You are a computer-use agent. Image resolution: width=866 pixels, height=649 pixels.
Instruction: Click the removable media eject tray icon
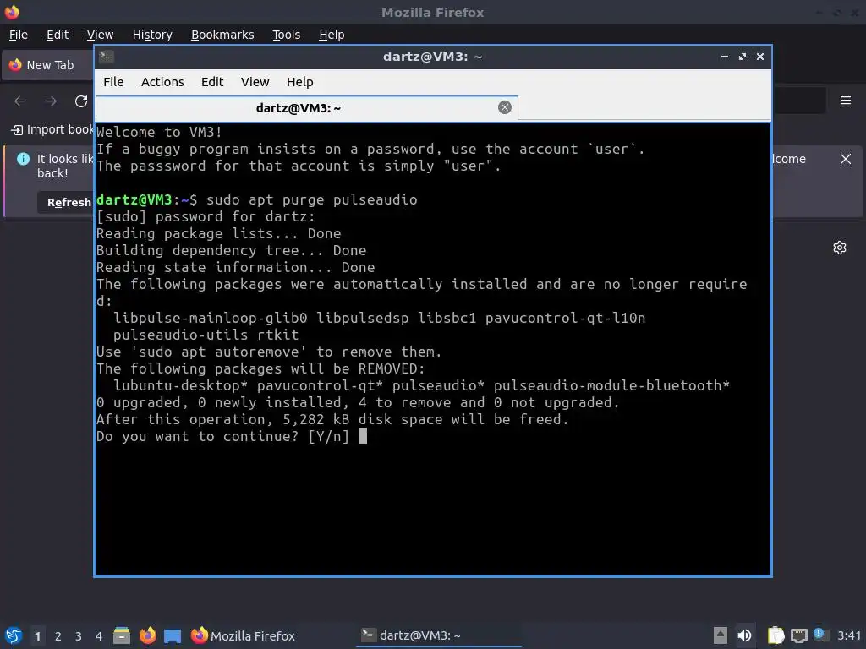tap(720, 635)
